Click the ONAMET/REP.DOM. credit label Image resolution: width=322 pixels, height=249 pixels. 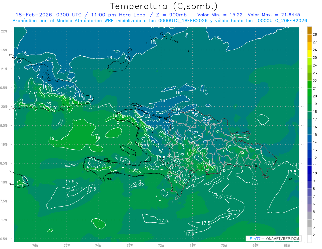[x=284, y=239]
